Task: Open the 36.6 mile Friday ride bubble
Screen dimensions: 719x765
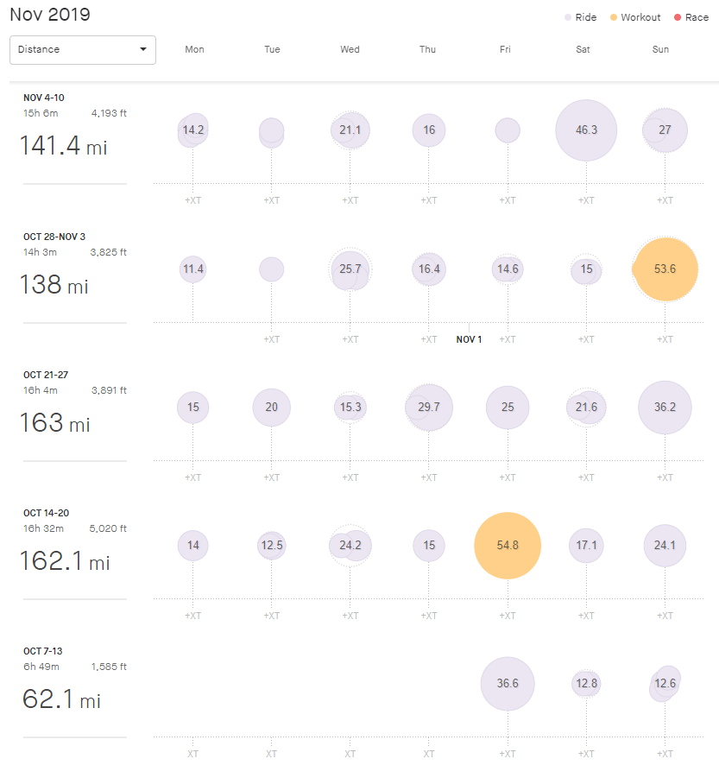Action: [x=508, y=684]
